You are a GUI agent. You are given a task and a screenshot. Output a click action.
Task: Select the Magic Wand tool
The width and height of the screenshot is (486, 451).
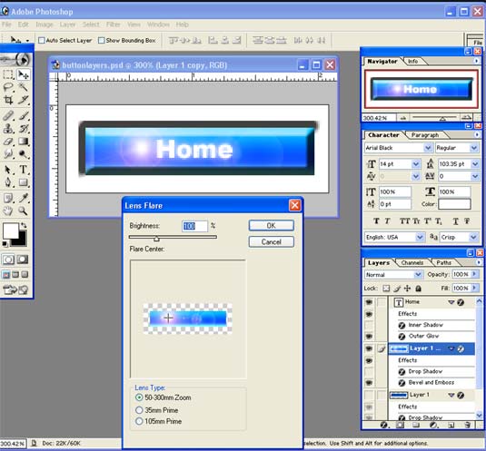[x=24, y=87]
